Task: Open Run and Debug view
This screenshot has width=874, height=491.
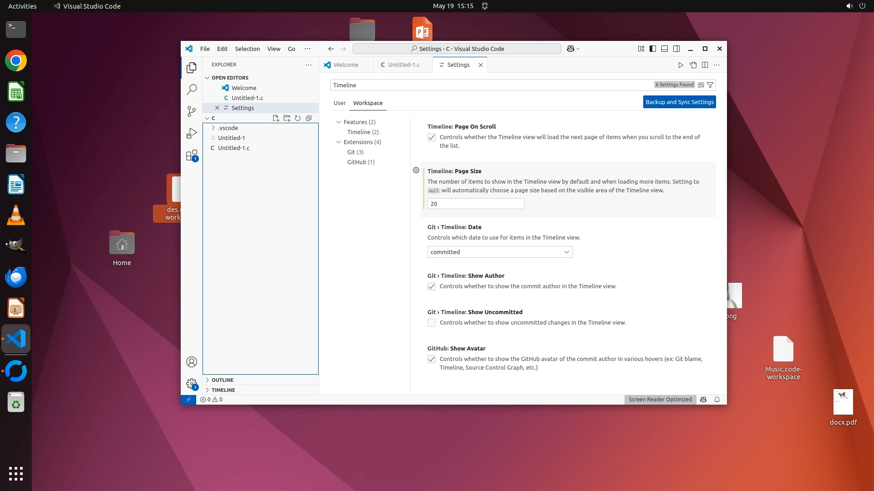Action: tap(192, 133)
